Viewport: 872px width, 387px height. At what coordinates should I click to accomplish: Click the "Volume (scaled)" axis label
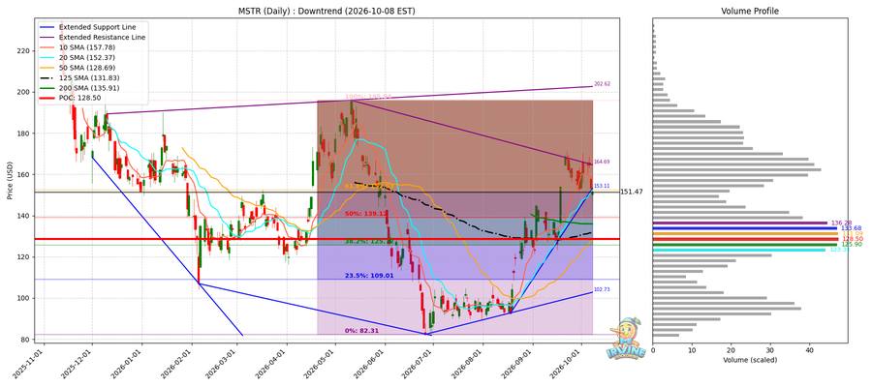750,360
